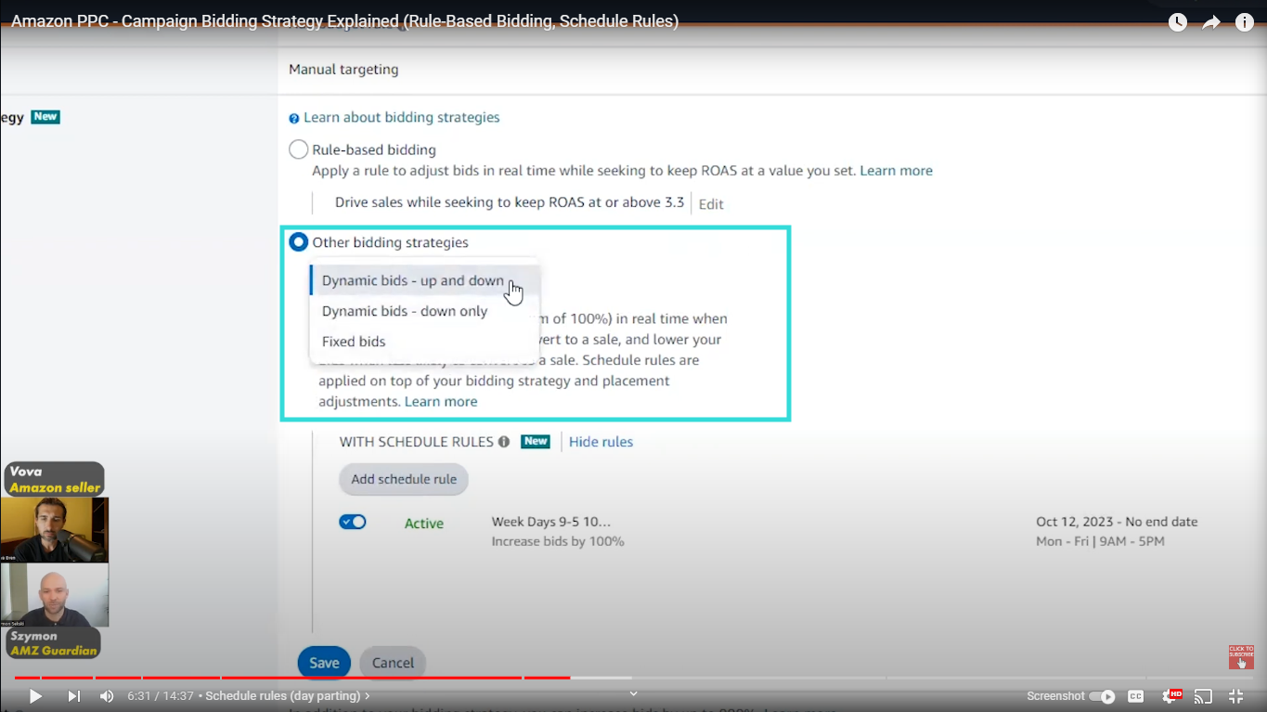Click the info icon beside With Schedule Rules

(x=504, y=442)
